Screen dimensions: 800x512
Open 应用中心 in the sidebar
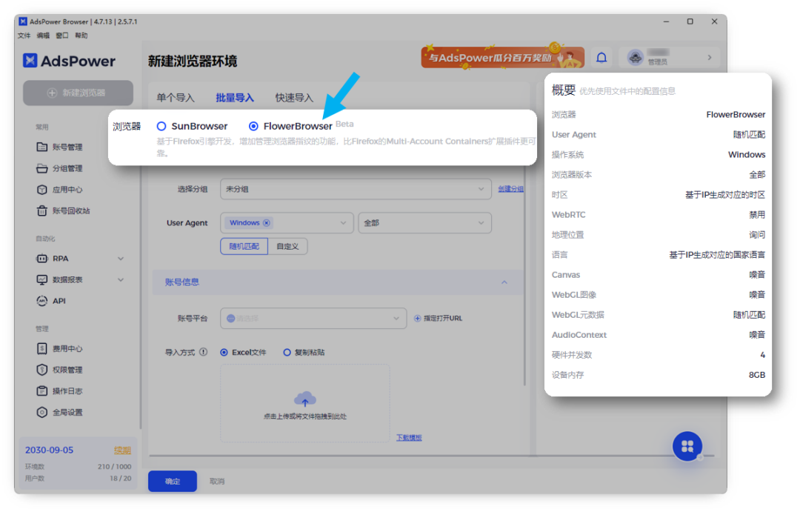[60, 190]
